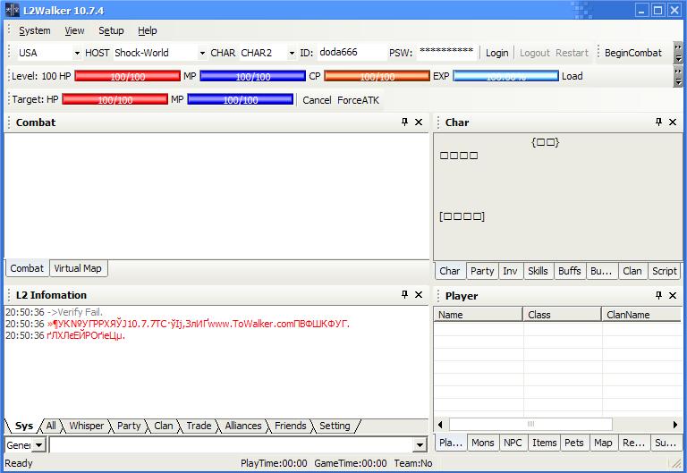Viewport: 687px width, 473px height.
Task: Pin the L2 Infomation panel
Action: [405, 295]
